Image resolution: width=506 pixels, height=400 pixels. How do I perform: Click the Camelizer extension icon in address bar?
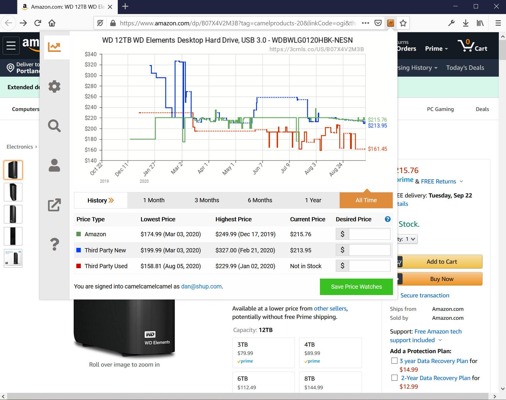pyautogui.click(x=391, y=23)
